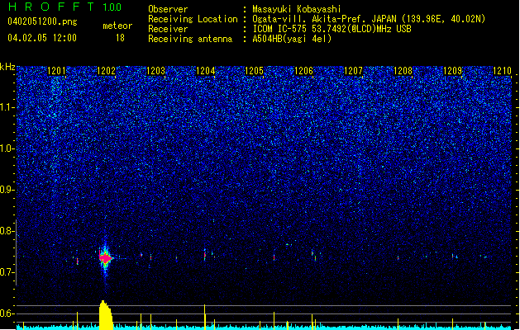Click the version number 1.00
Viewport: 520px width, 330px height.
(x=112, y=7)
